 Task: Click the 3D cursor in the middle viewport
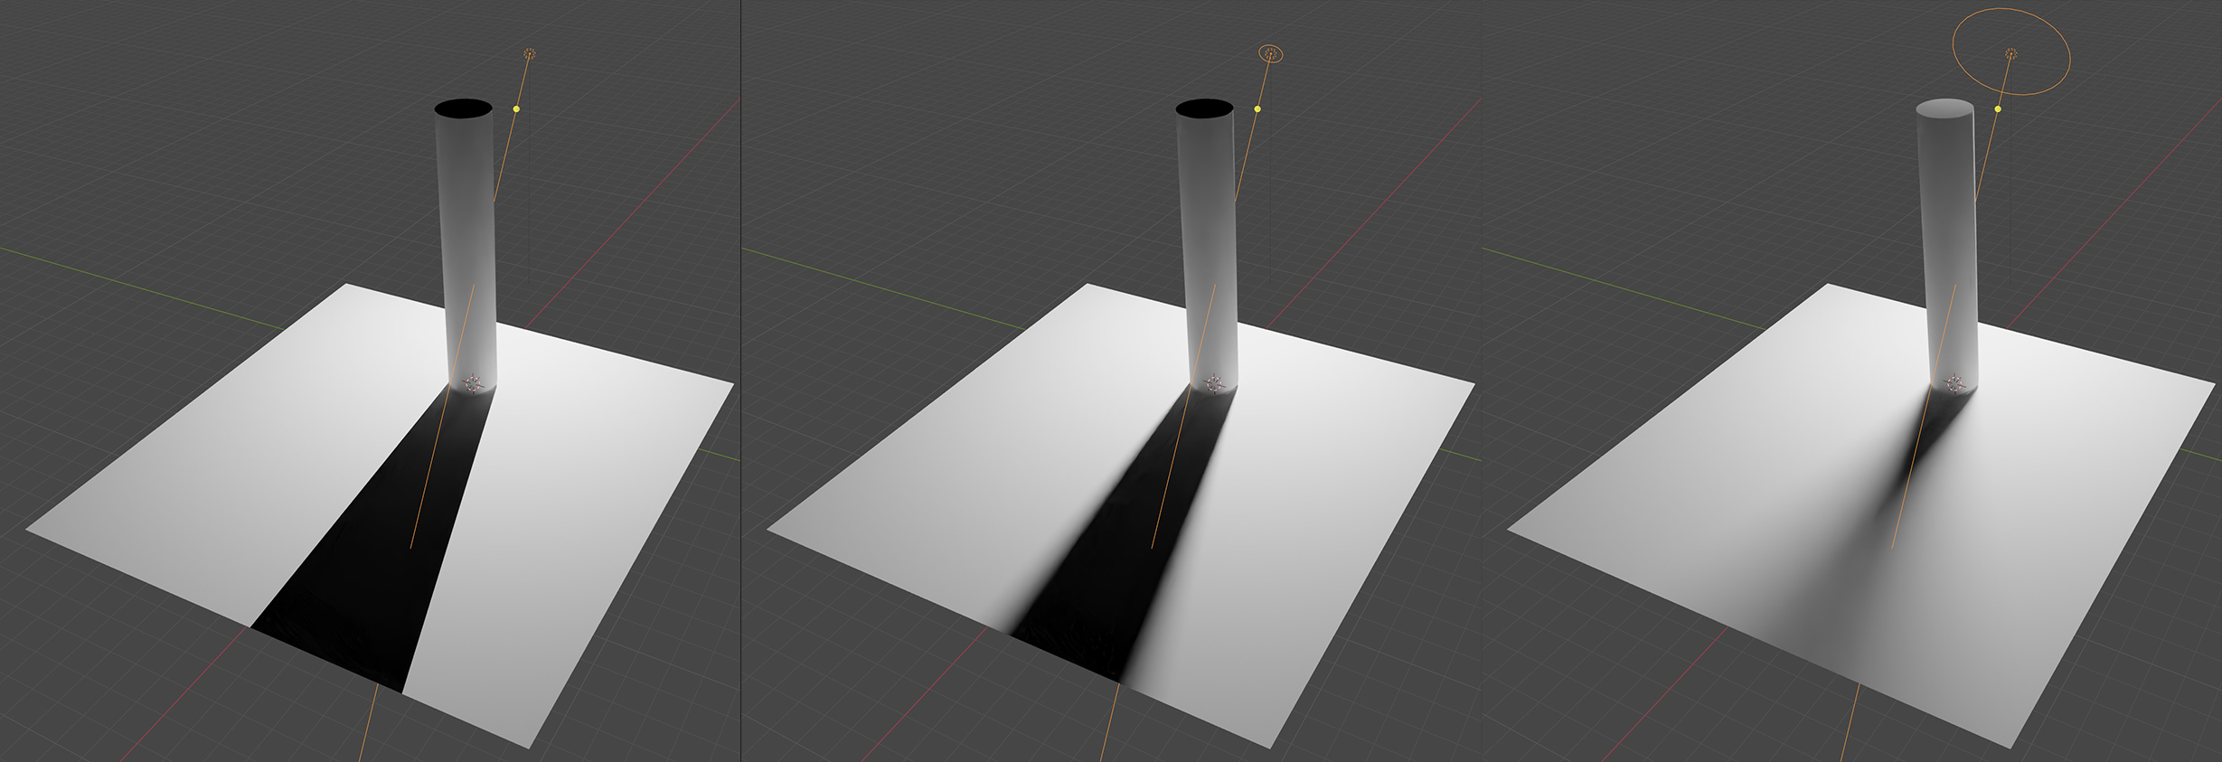1214,384
